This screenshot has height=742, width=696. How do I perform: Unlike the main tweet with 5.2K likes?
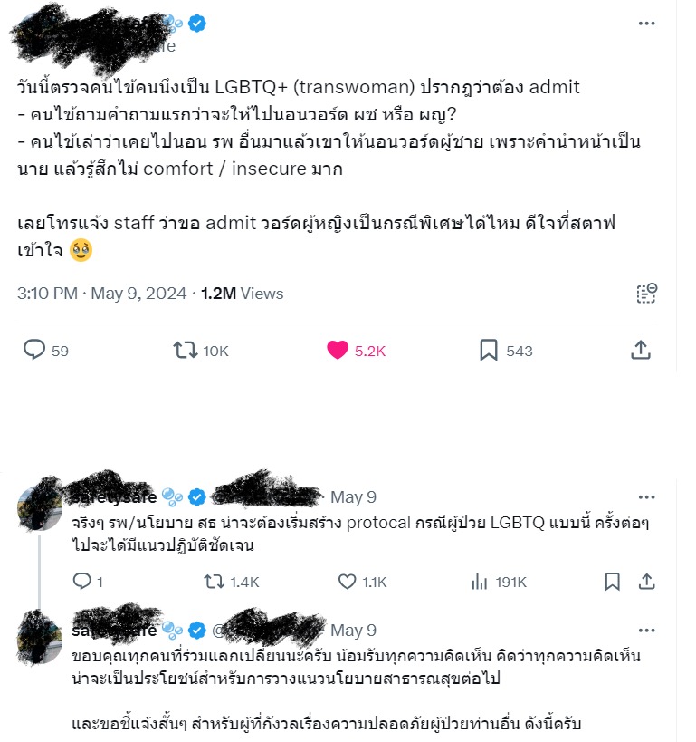(337, 351)
